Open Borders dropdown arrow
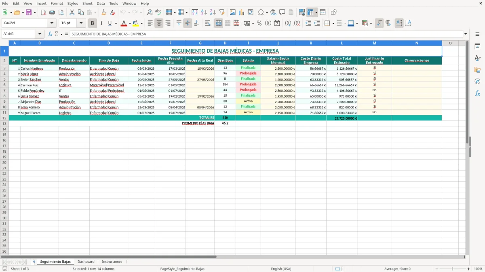Image resolution: width=485 pixels, height=272 pixels. tap(333, 23)
